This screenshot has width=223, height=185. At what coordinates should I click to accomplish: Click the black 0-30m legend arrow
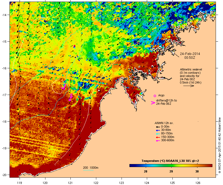[158, 127]
